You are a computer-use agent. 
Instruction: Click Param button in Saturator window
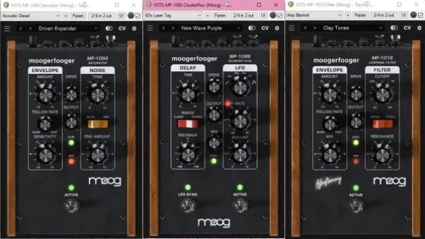tap(78, 15)
